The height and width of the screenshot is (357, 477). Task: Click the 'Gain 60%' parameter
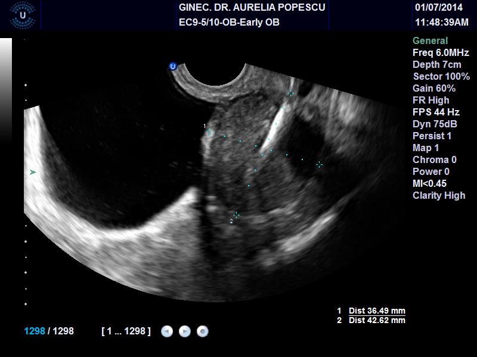(434, 88)
